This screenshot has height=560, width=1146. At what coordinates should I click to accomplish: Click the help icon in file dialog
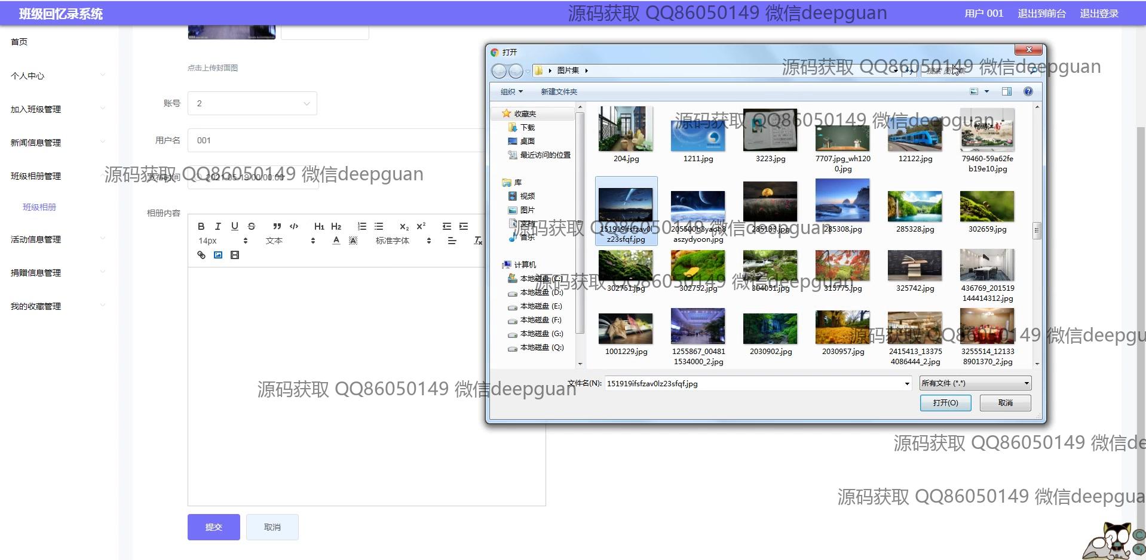click(x=1028, y=91)
